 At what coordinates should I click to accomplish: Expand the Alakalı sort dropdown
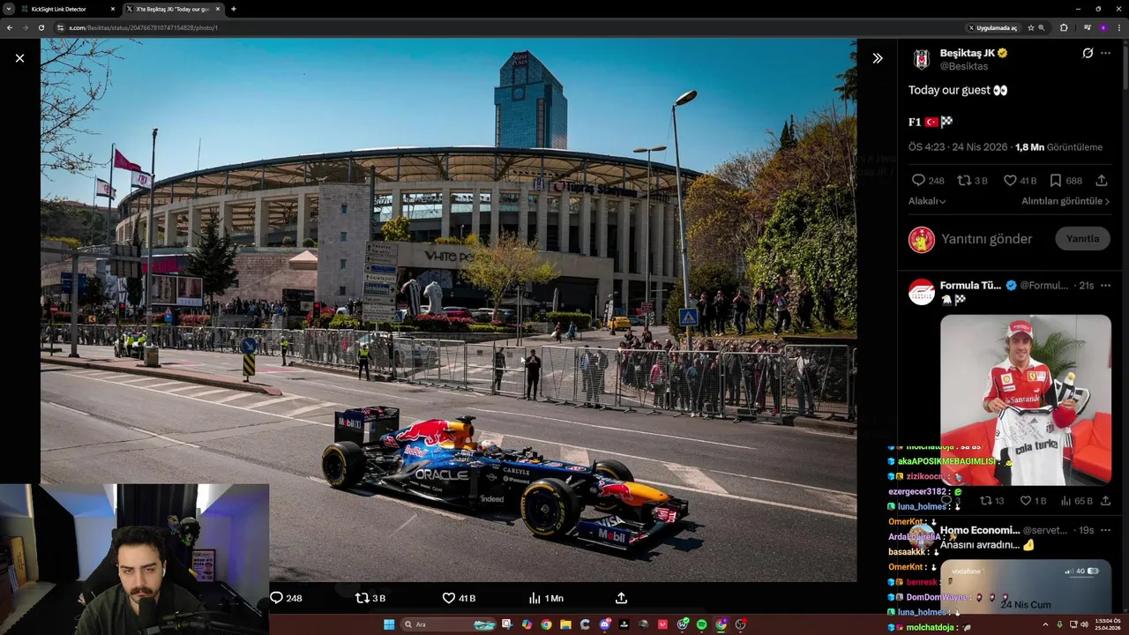pyautogui.click(x=927, y=201)
